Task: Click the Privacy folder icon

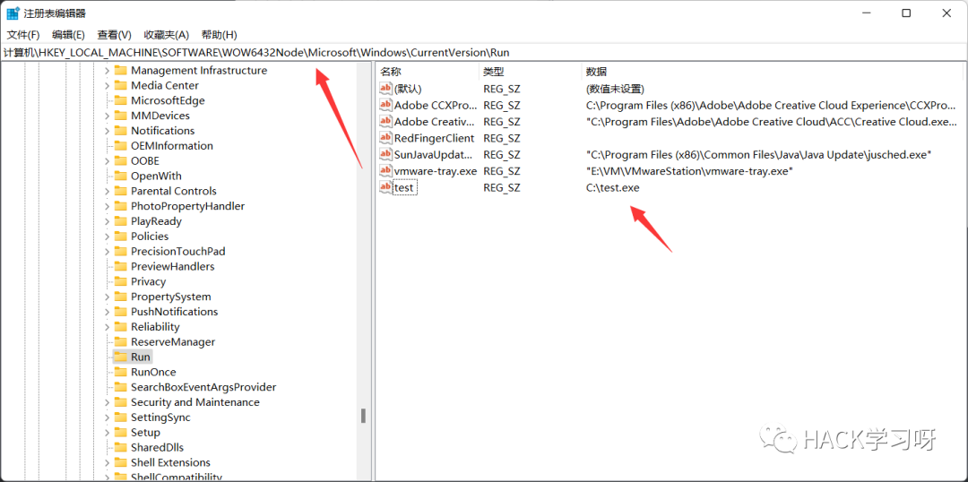Action: pos(120,281)
